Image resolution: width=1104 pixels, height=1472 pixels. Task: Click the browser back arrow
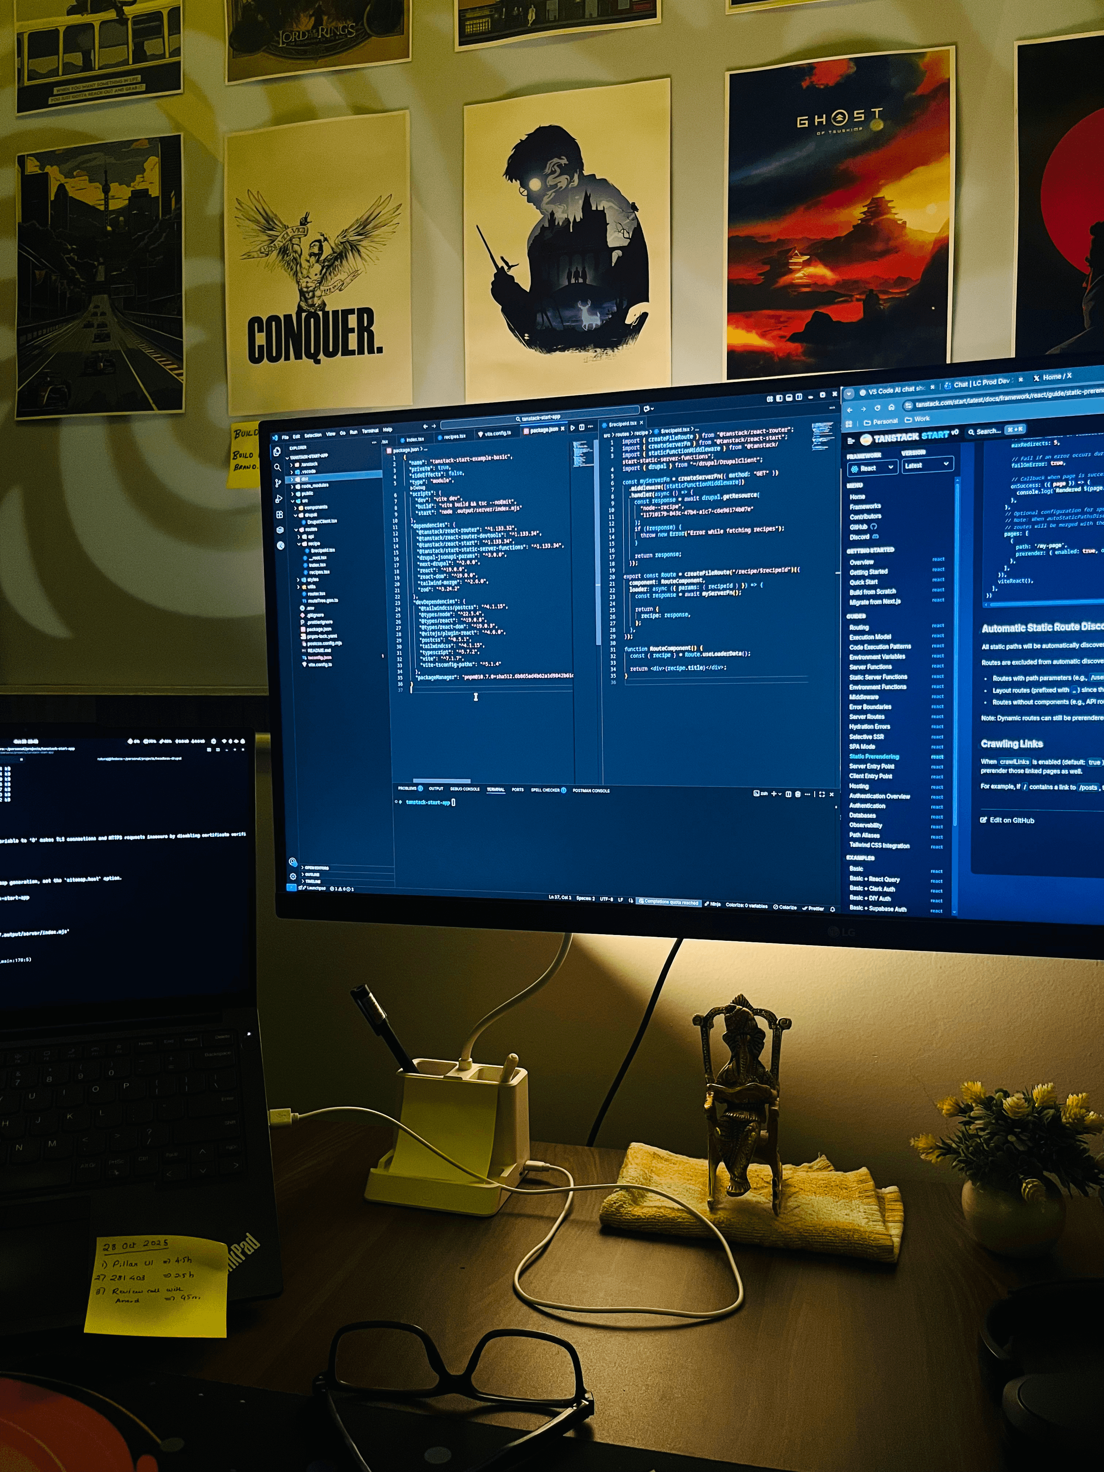(x=850, y=410)
